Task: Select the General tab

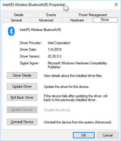Action: tap(16, 20)
